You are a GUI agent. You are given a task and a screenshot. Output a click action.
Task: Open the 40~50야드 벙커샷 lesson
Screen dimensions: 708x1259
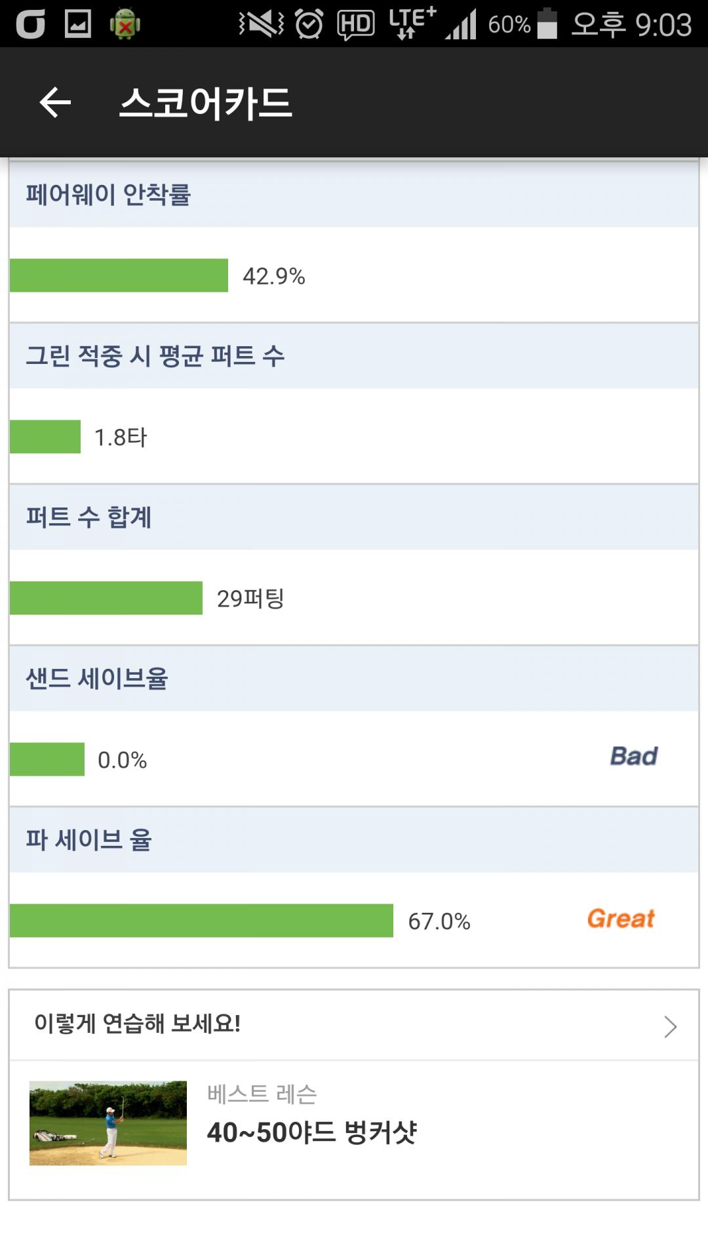[312, 1132]
